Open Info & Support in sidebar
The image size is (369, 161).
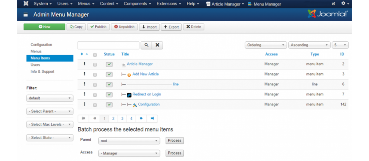42,71
